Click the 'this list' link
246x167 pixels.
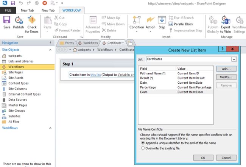[95, 75]
